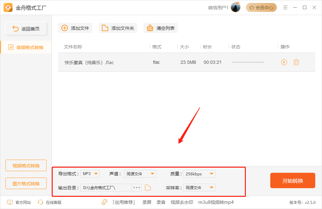
Task: Click the conversion progress bar of 快乐童真
Action: (x=248, y=62)
